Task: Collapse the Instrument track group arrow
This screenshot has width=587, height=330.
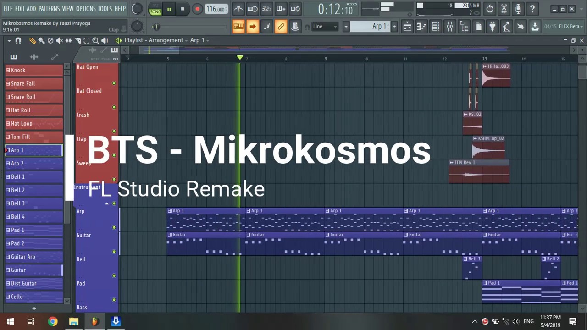Action: pyautogui.click(x=107, y=203)
